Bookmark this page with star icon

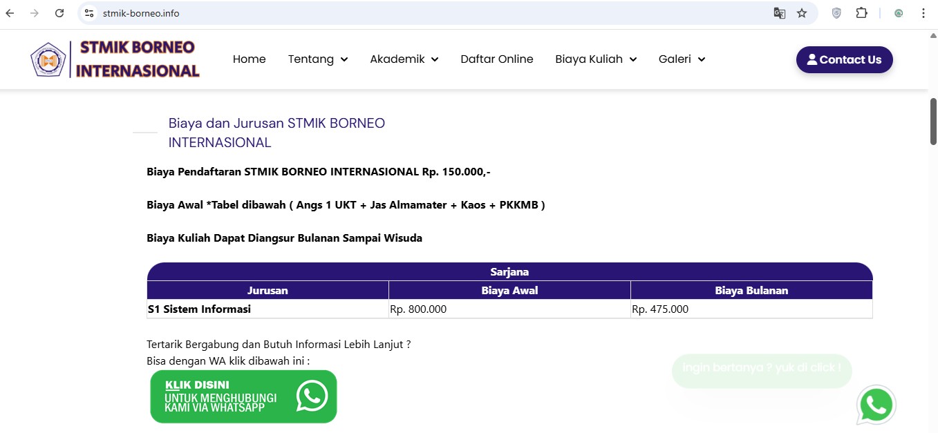pyautogui.click(x=802, y=13)
